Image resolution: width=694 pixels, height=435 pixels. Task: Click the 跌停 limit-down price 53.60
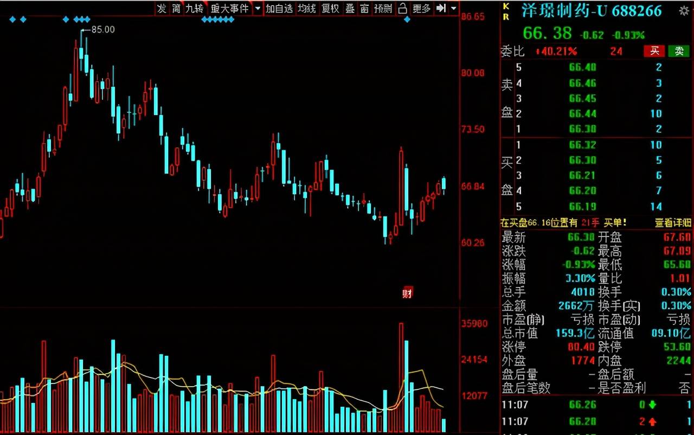point(676,347)
